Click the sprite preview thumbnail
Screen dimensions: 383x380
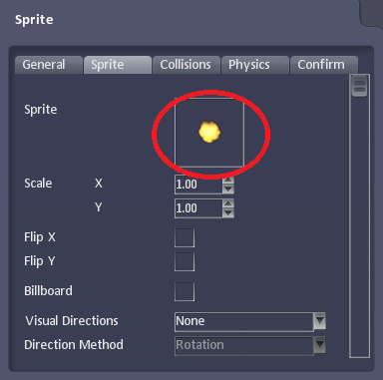(x=209, y=133)
